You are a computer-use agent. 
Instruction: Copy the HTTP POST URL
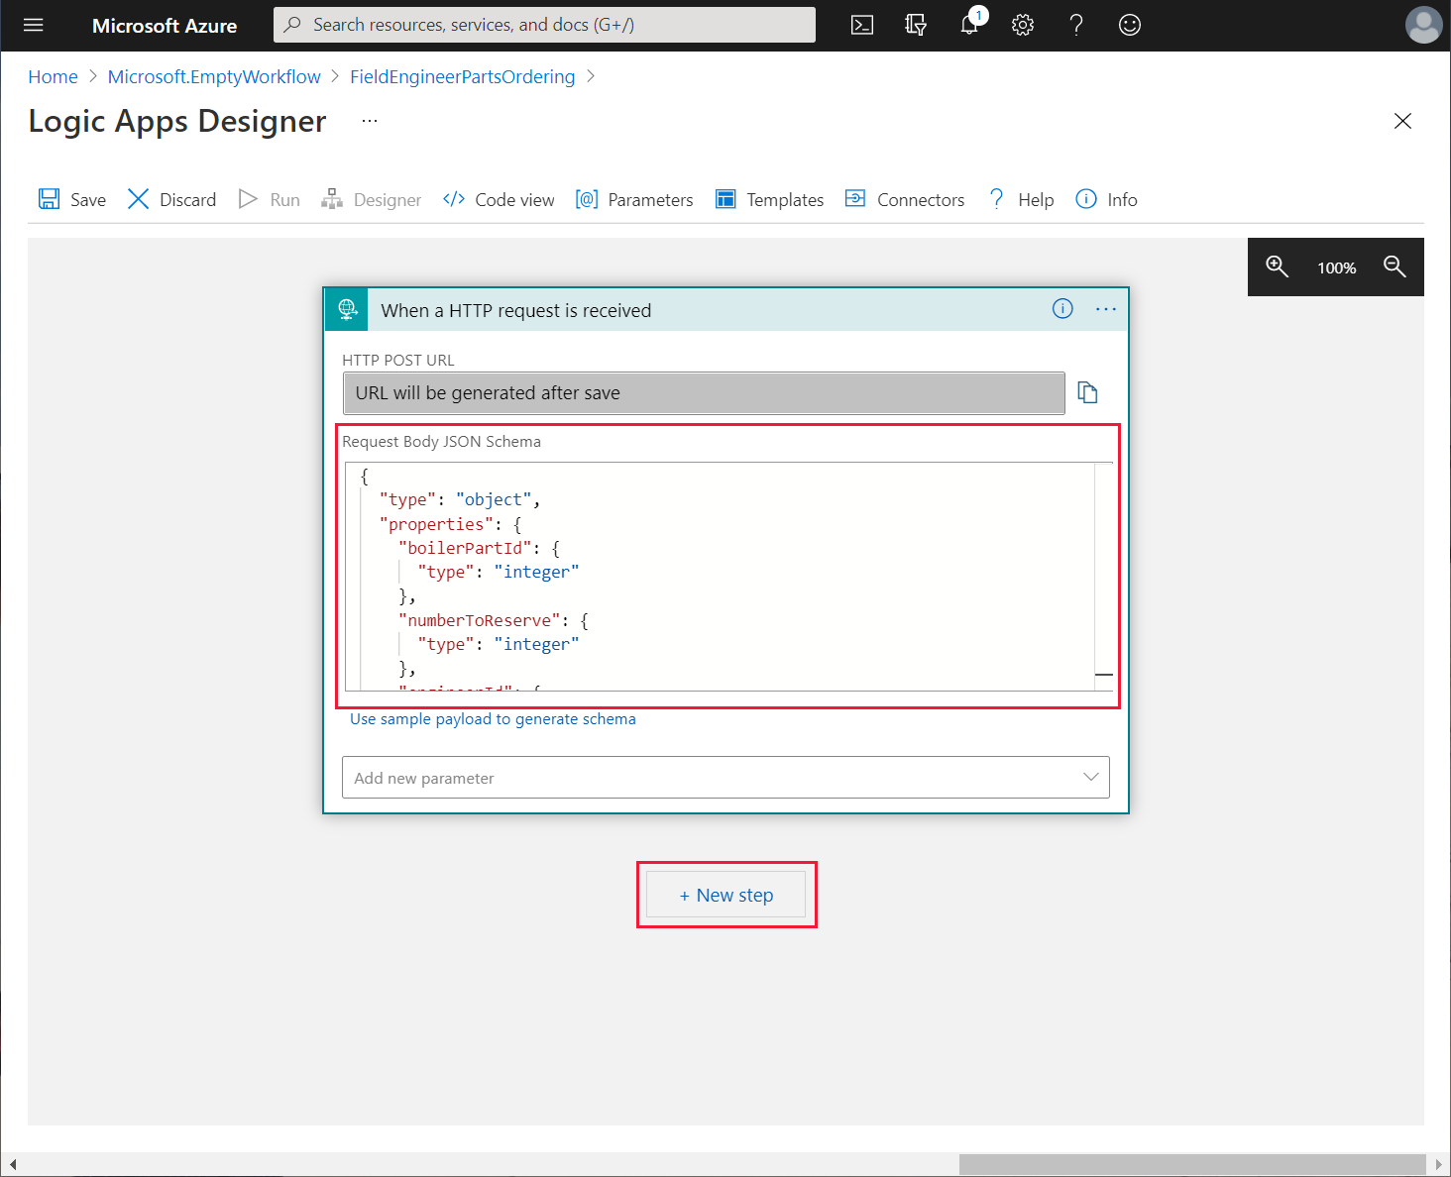point(1087,392)
